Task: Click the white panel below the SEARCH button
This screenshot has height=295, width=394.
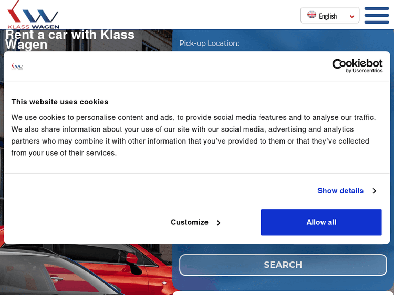Action: click(x=283, y=292)
